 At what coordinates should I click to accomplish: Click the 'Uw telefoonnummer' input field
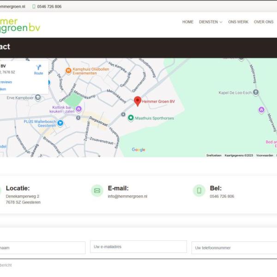[x=234, y=248]
